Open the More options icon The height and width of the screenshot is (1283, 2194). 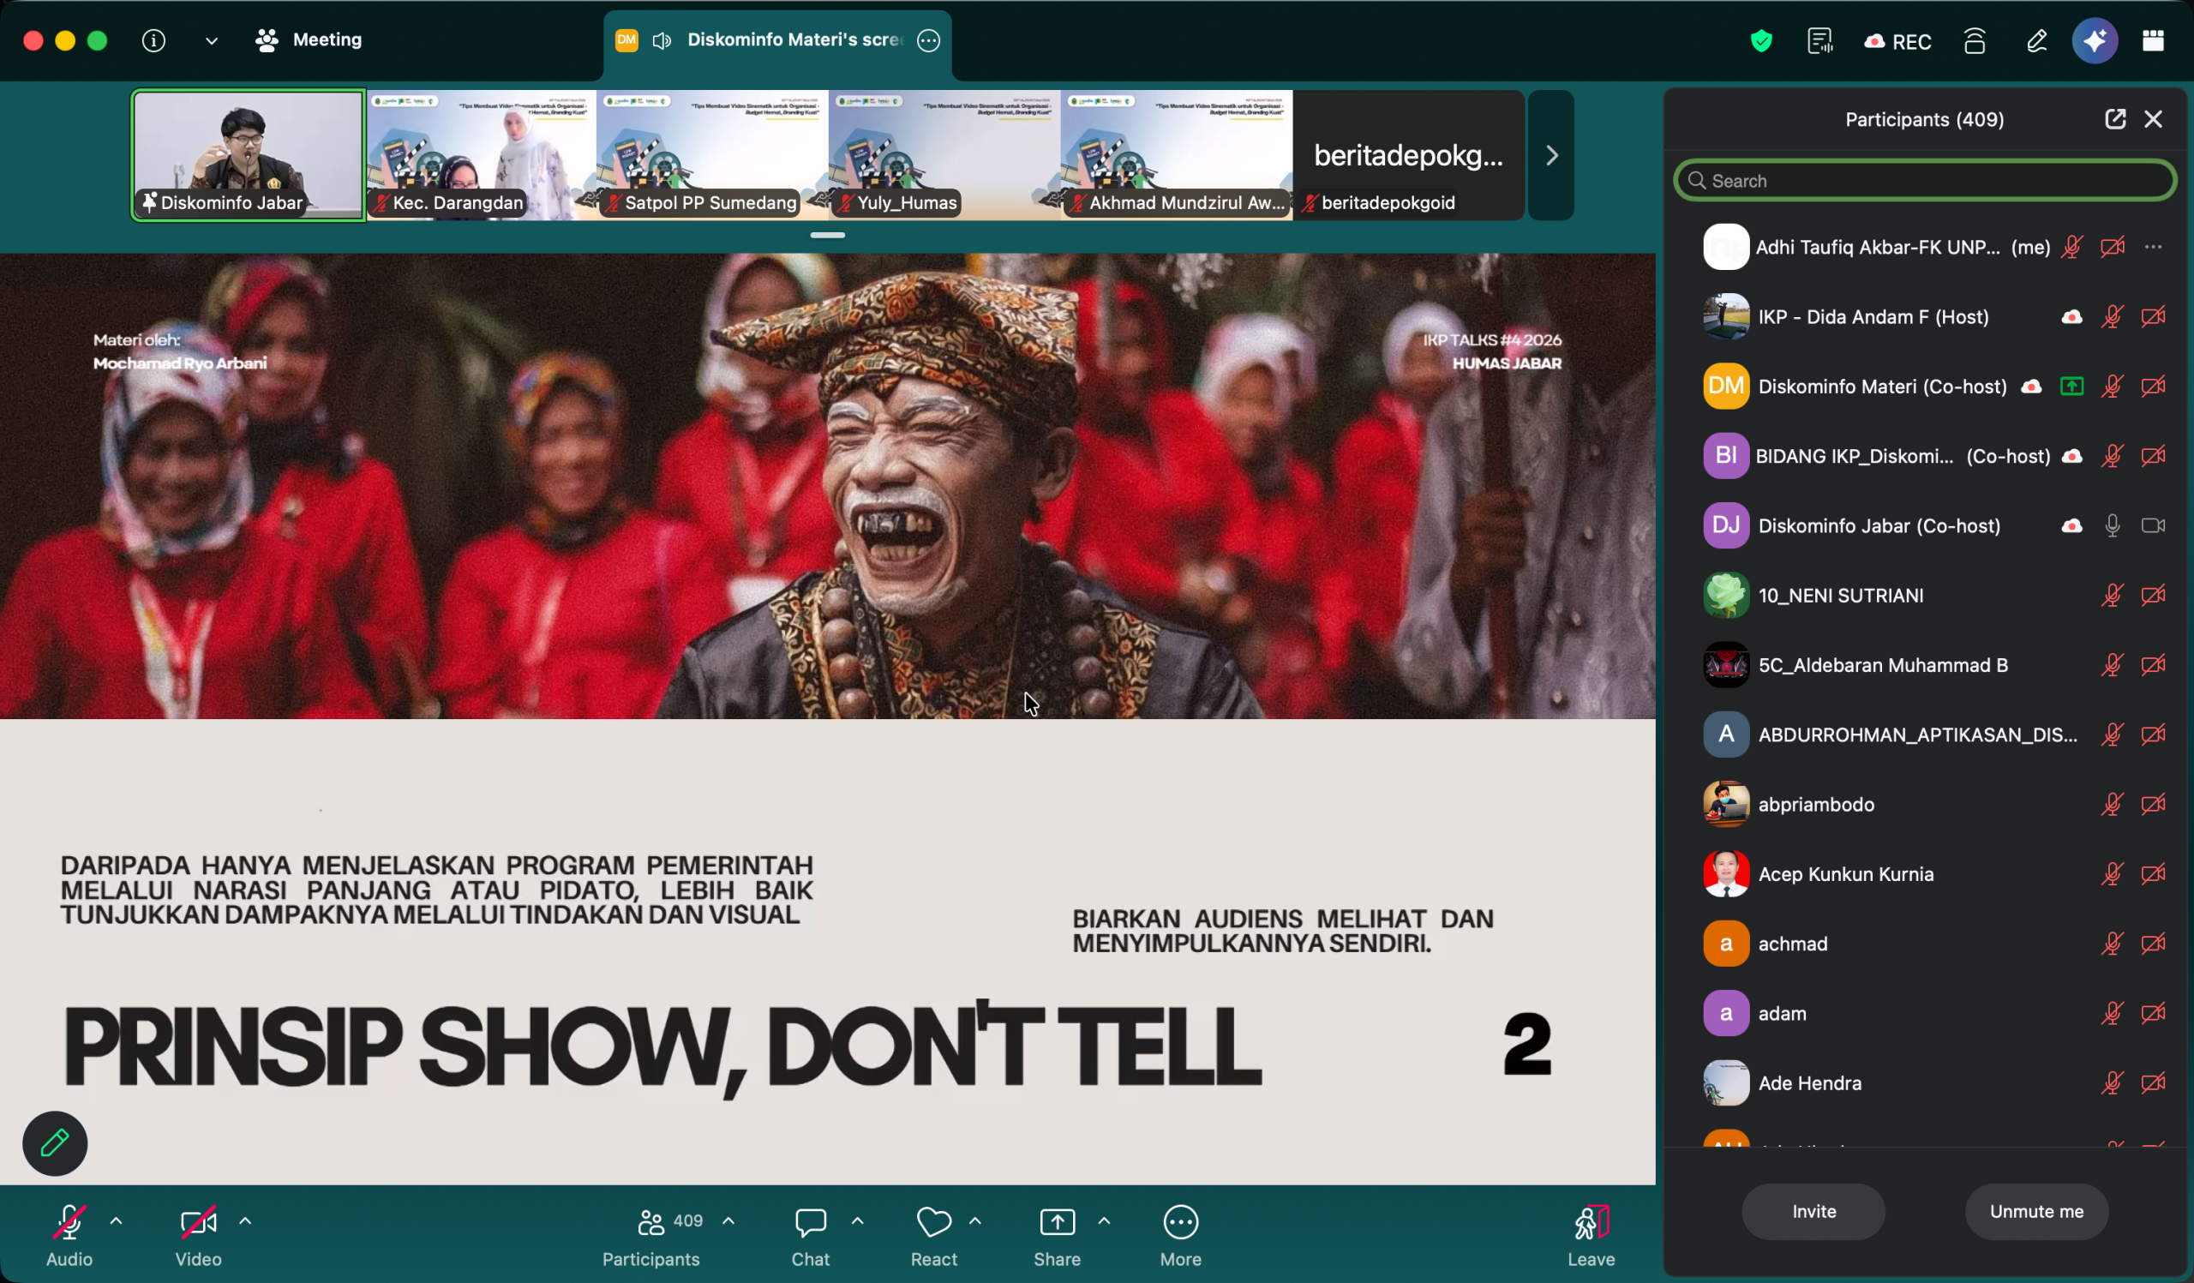coord(1181,1222)
